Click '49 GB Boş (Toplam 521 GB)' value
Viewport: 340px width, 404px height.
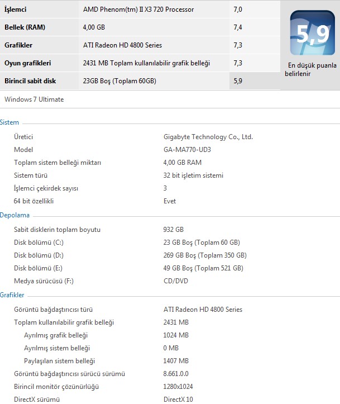pyautogui.click(x=203, y=268)
